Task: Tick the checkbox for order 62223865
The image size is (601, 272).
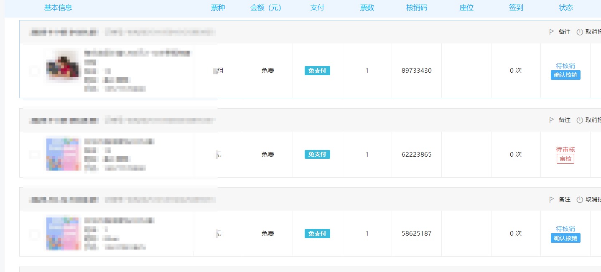Action: 34,155
